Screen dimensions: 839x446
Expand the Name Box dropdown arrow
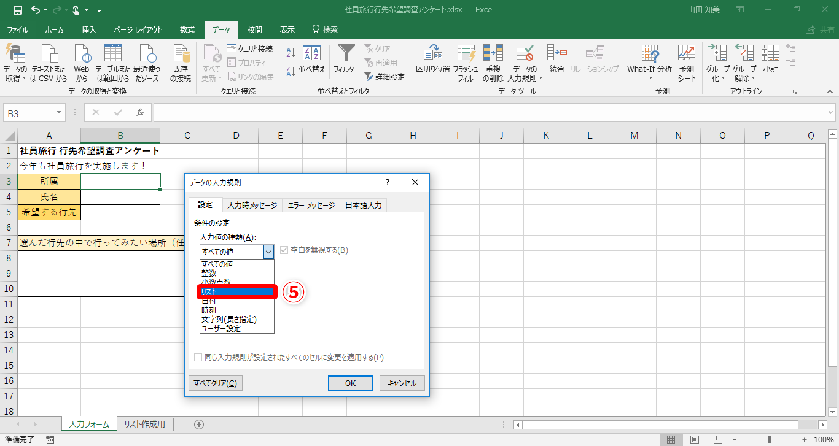tap(60, 113)
